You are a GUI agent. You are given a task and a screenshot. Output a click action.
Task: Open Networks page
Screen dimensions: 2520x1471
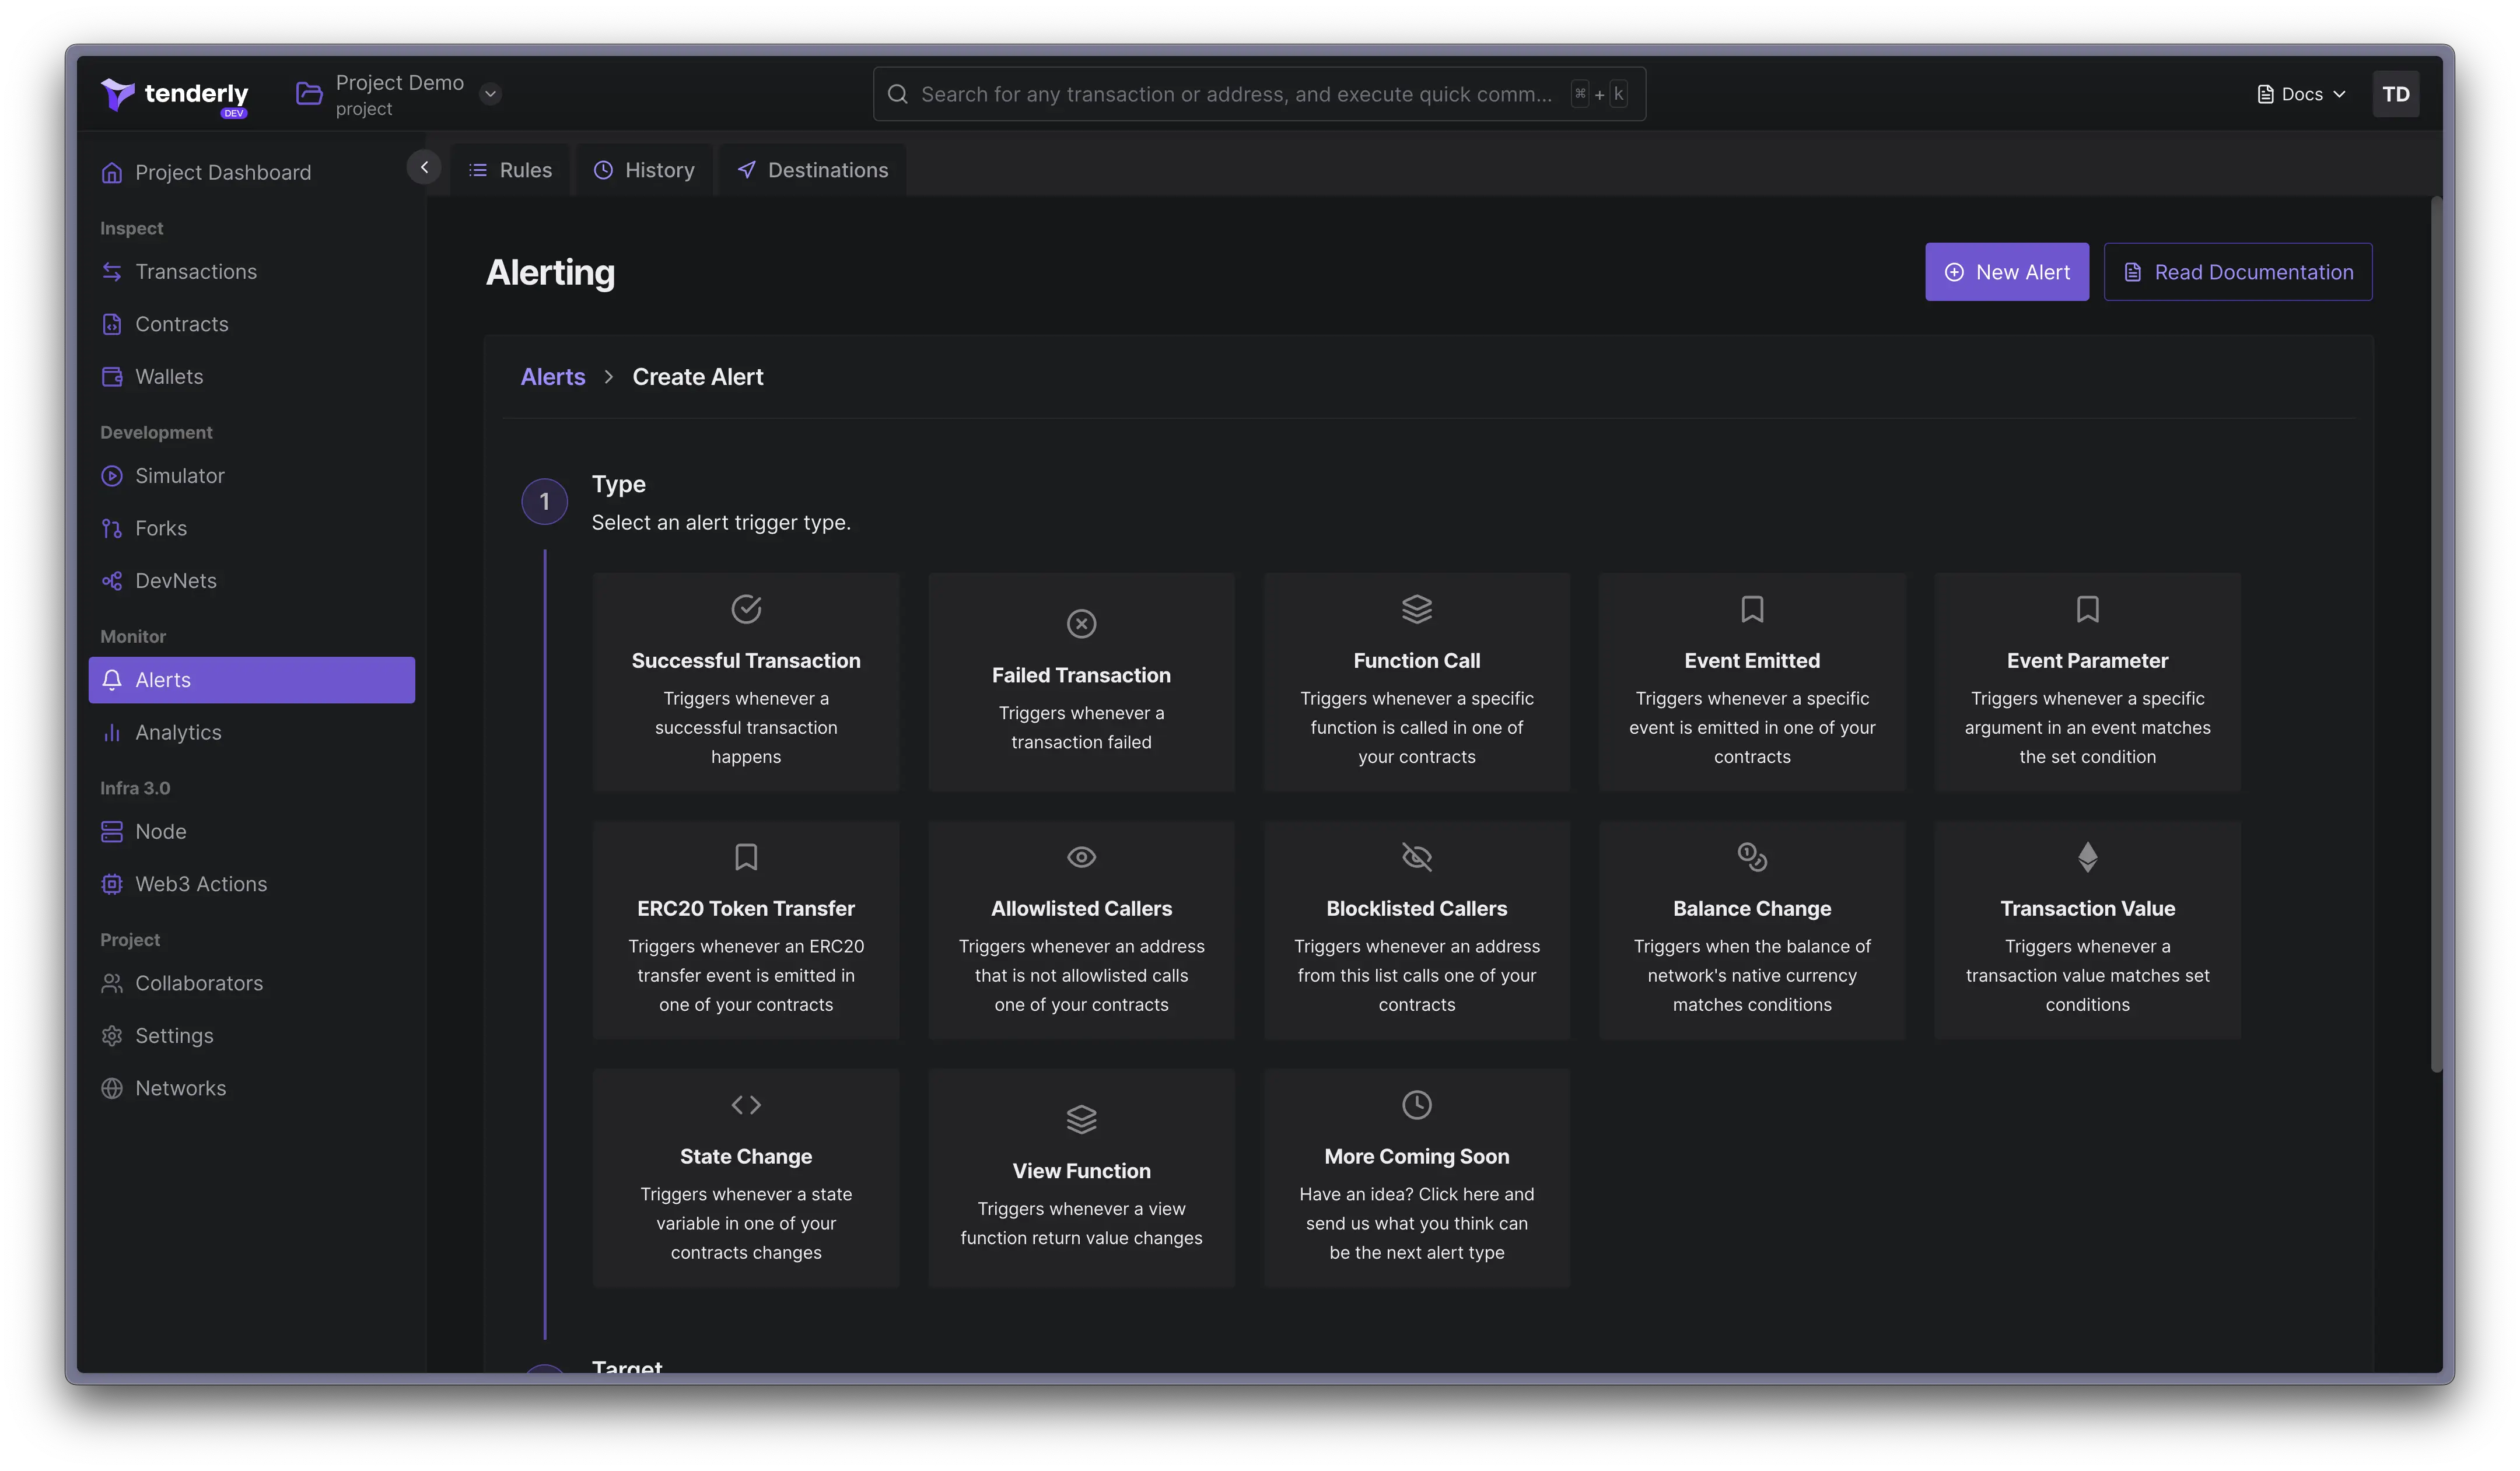[x=164, y=1088]
